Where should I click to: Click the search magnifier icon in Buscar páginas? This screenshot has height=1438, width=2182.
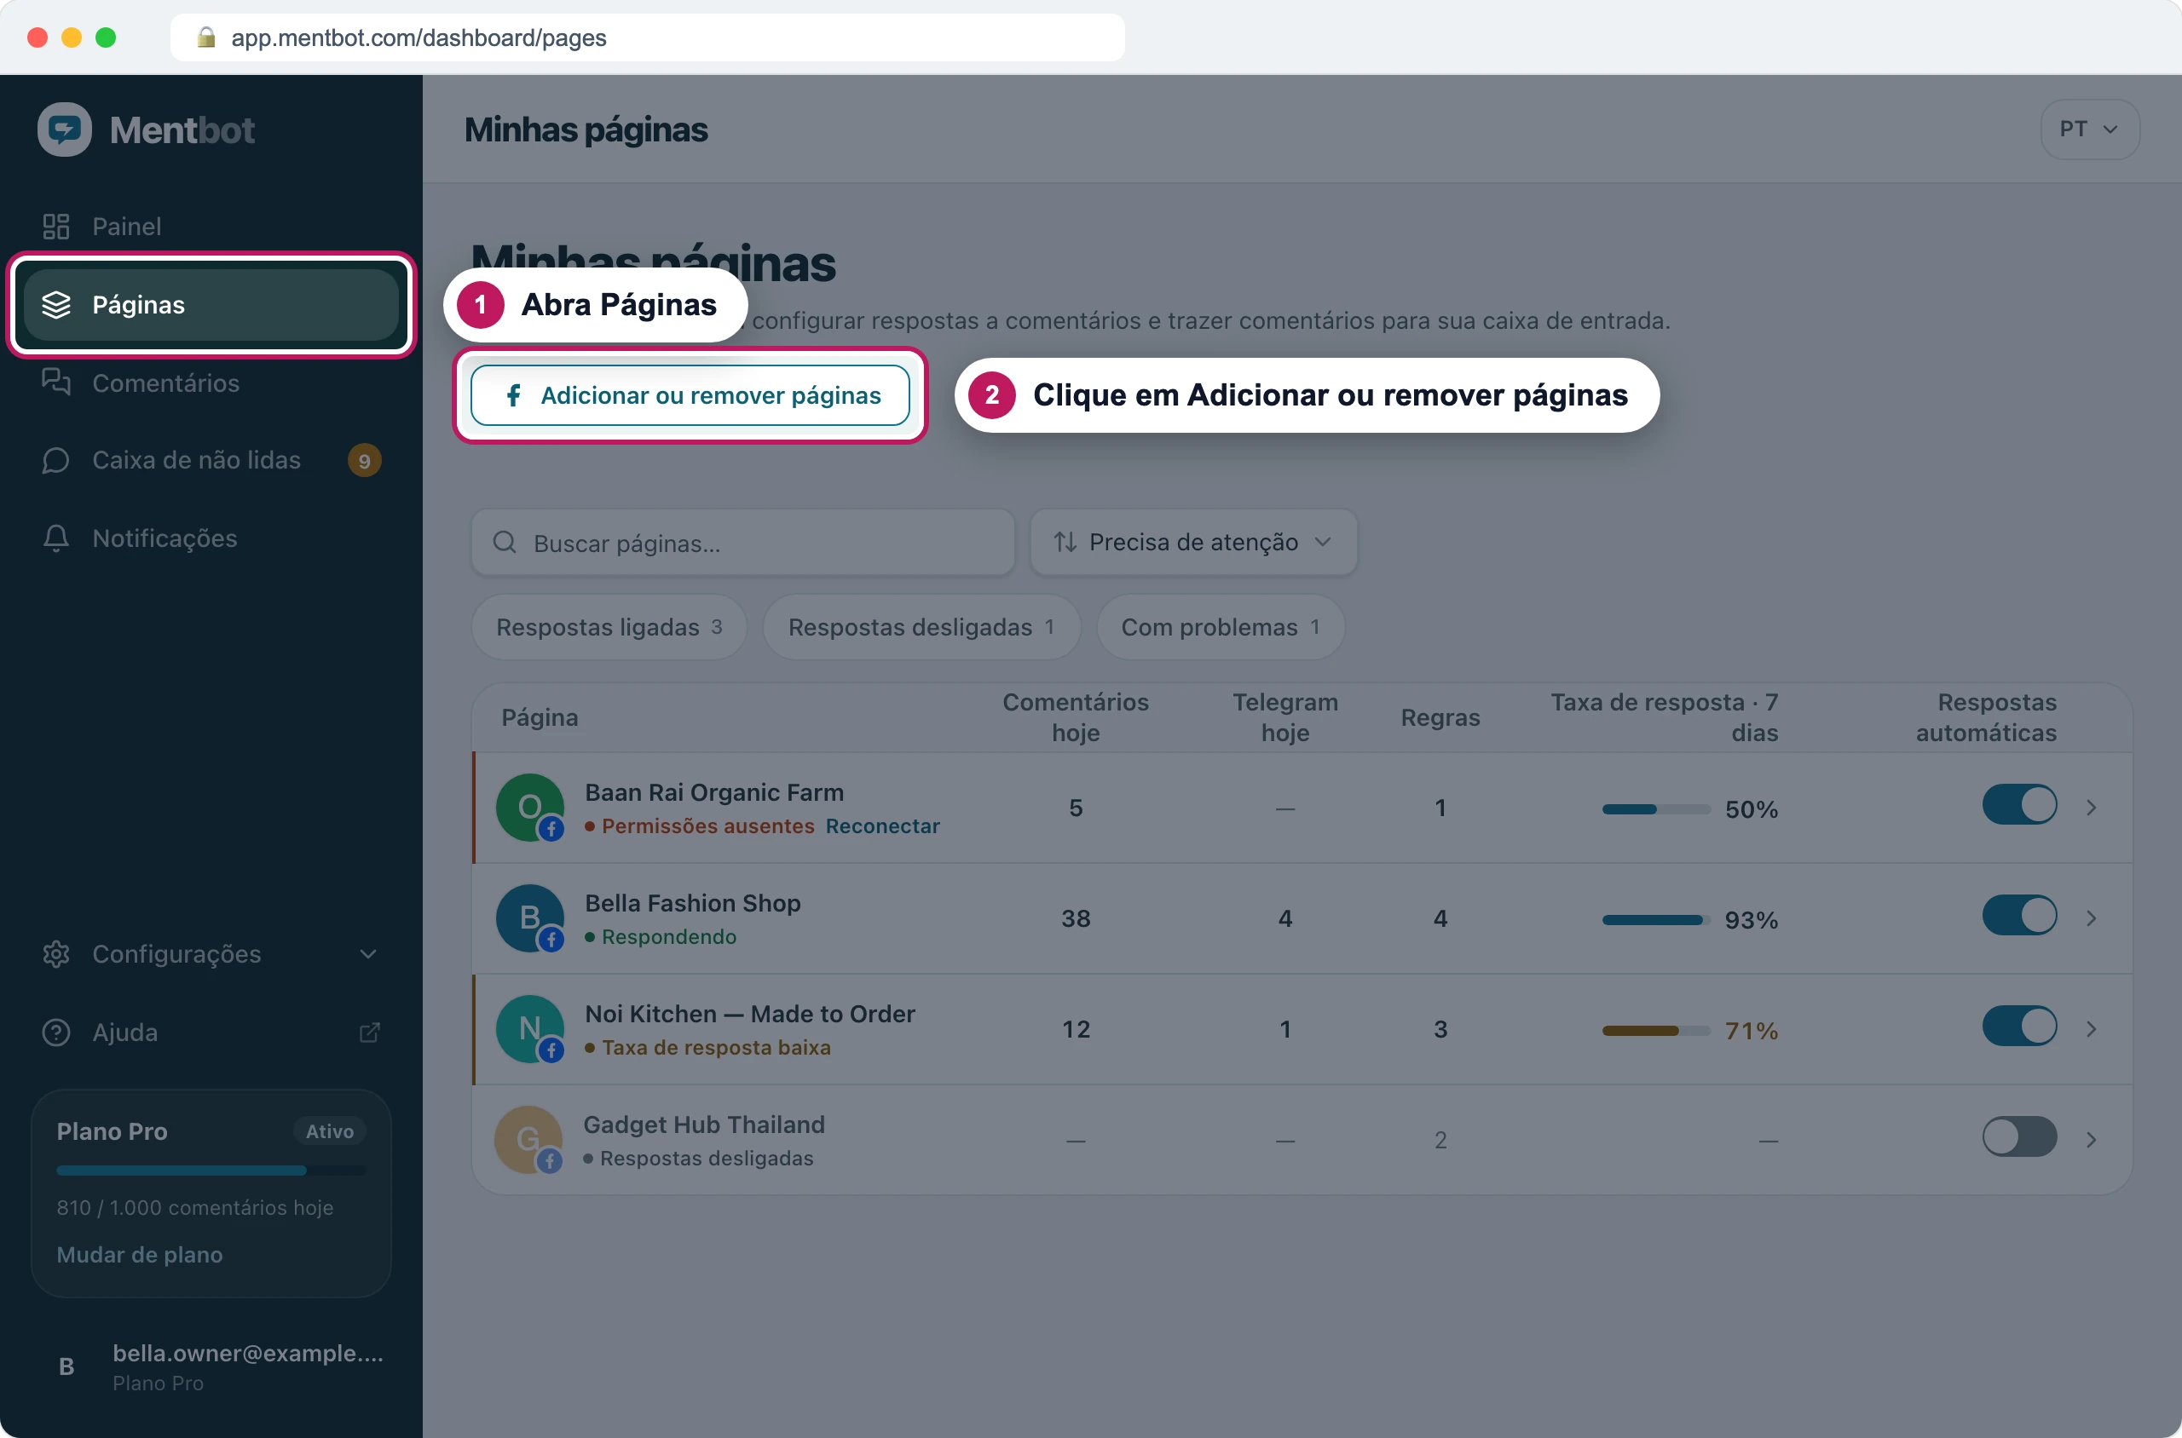click(505, 542)
